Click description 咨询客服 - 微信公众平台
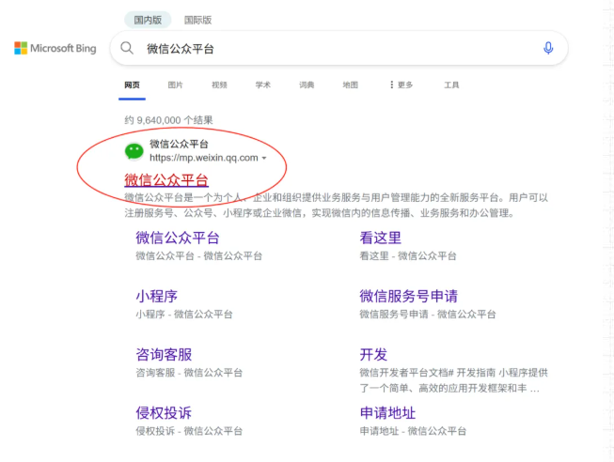The image size is (614, 462). coord(189,373)
